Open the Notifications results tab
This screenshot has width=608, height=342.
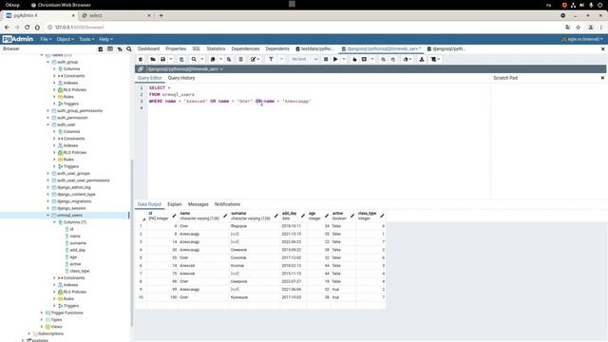click(x=227, y=204)
